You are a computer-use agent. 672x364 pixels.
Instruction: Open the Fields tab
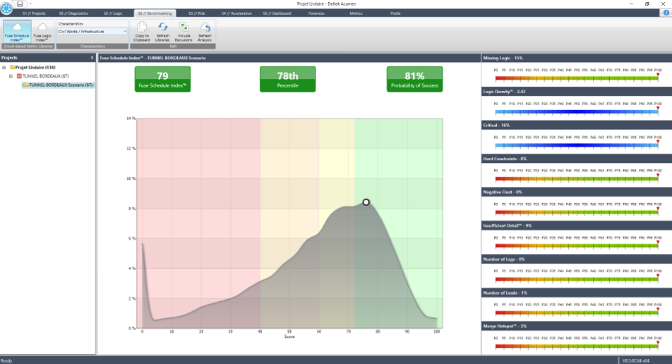click(x=395, y=13)
